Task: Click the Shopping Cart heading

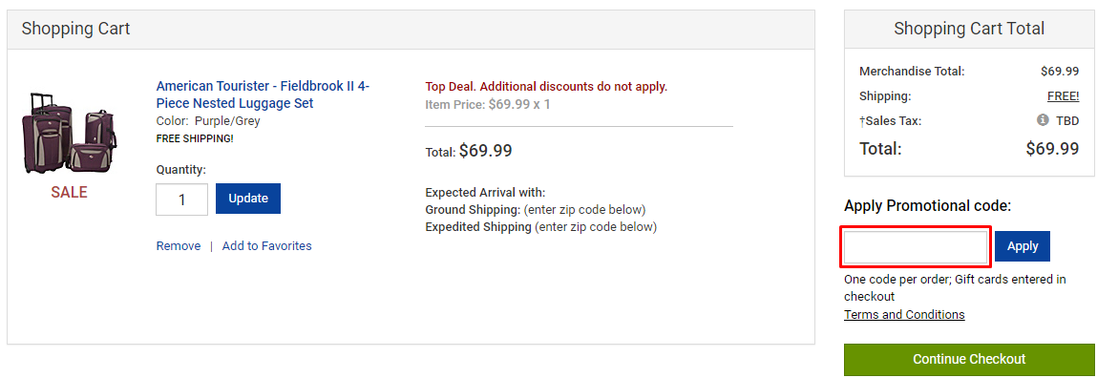Action: [x=75, y=29]
